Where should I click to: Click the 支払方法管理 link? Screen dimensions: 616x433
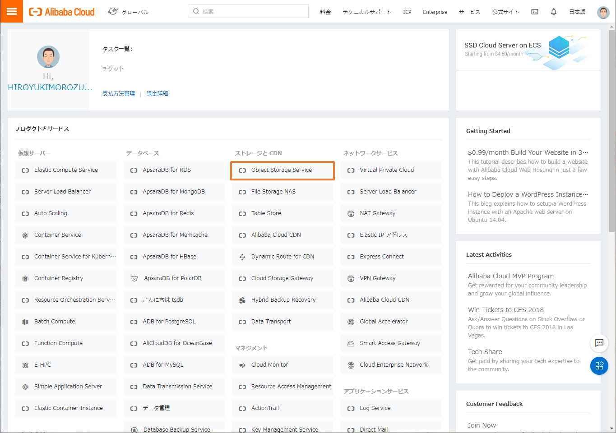point(119,94)
